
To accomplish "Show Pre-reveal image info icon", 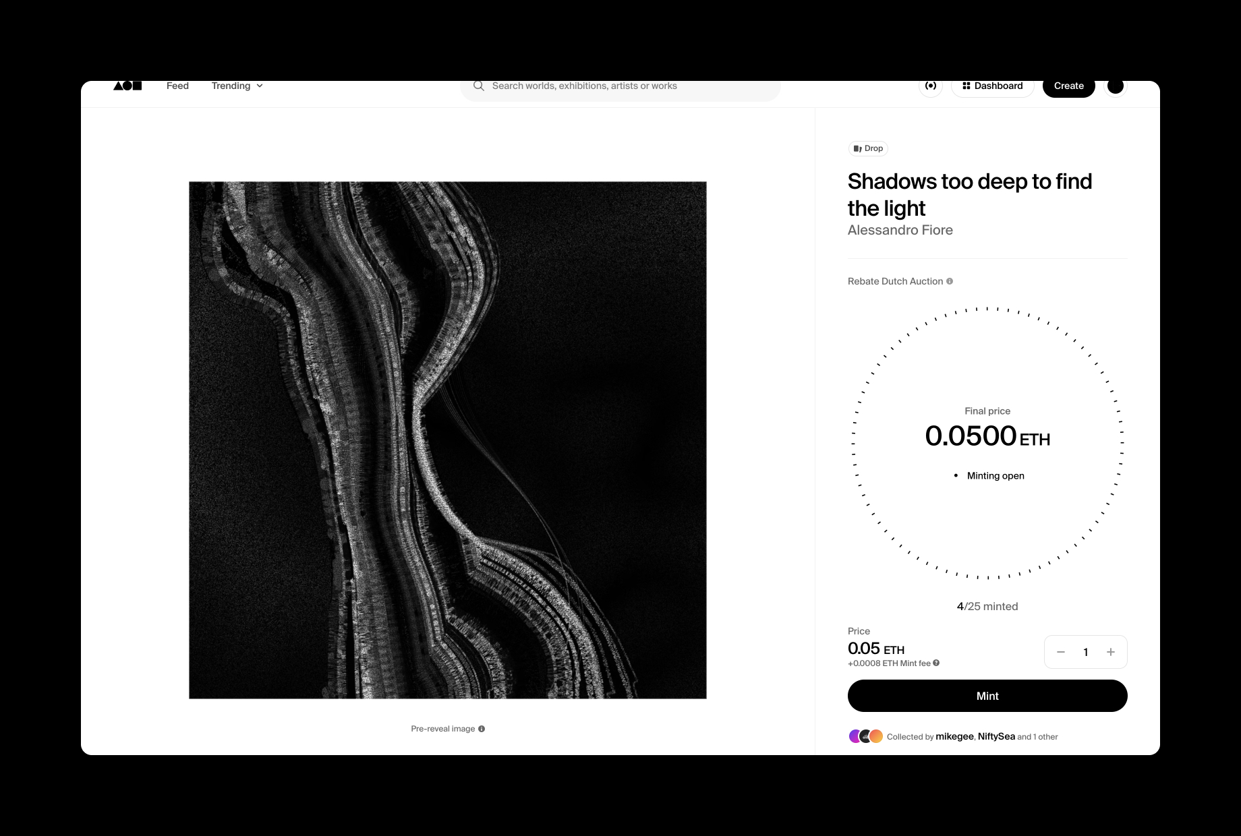I will 482,729.
